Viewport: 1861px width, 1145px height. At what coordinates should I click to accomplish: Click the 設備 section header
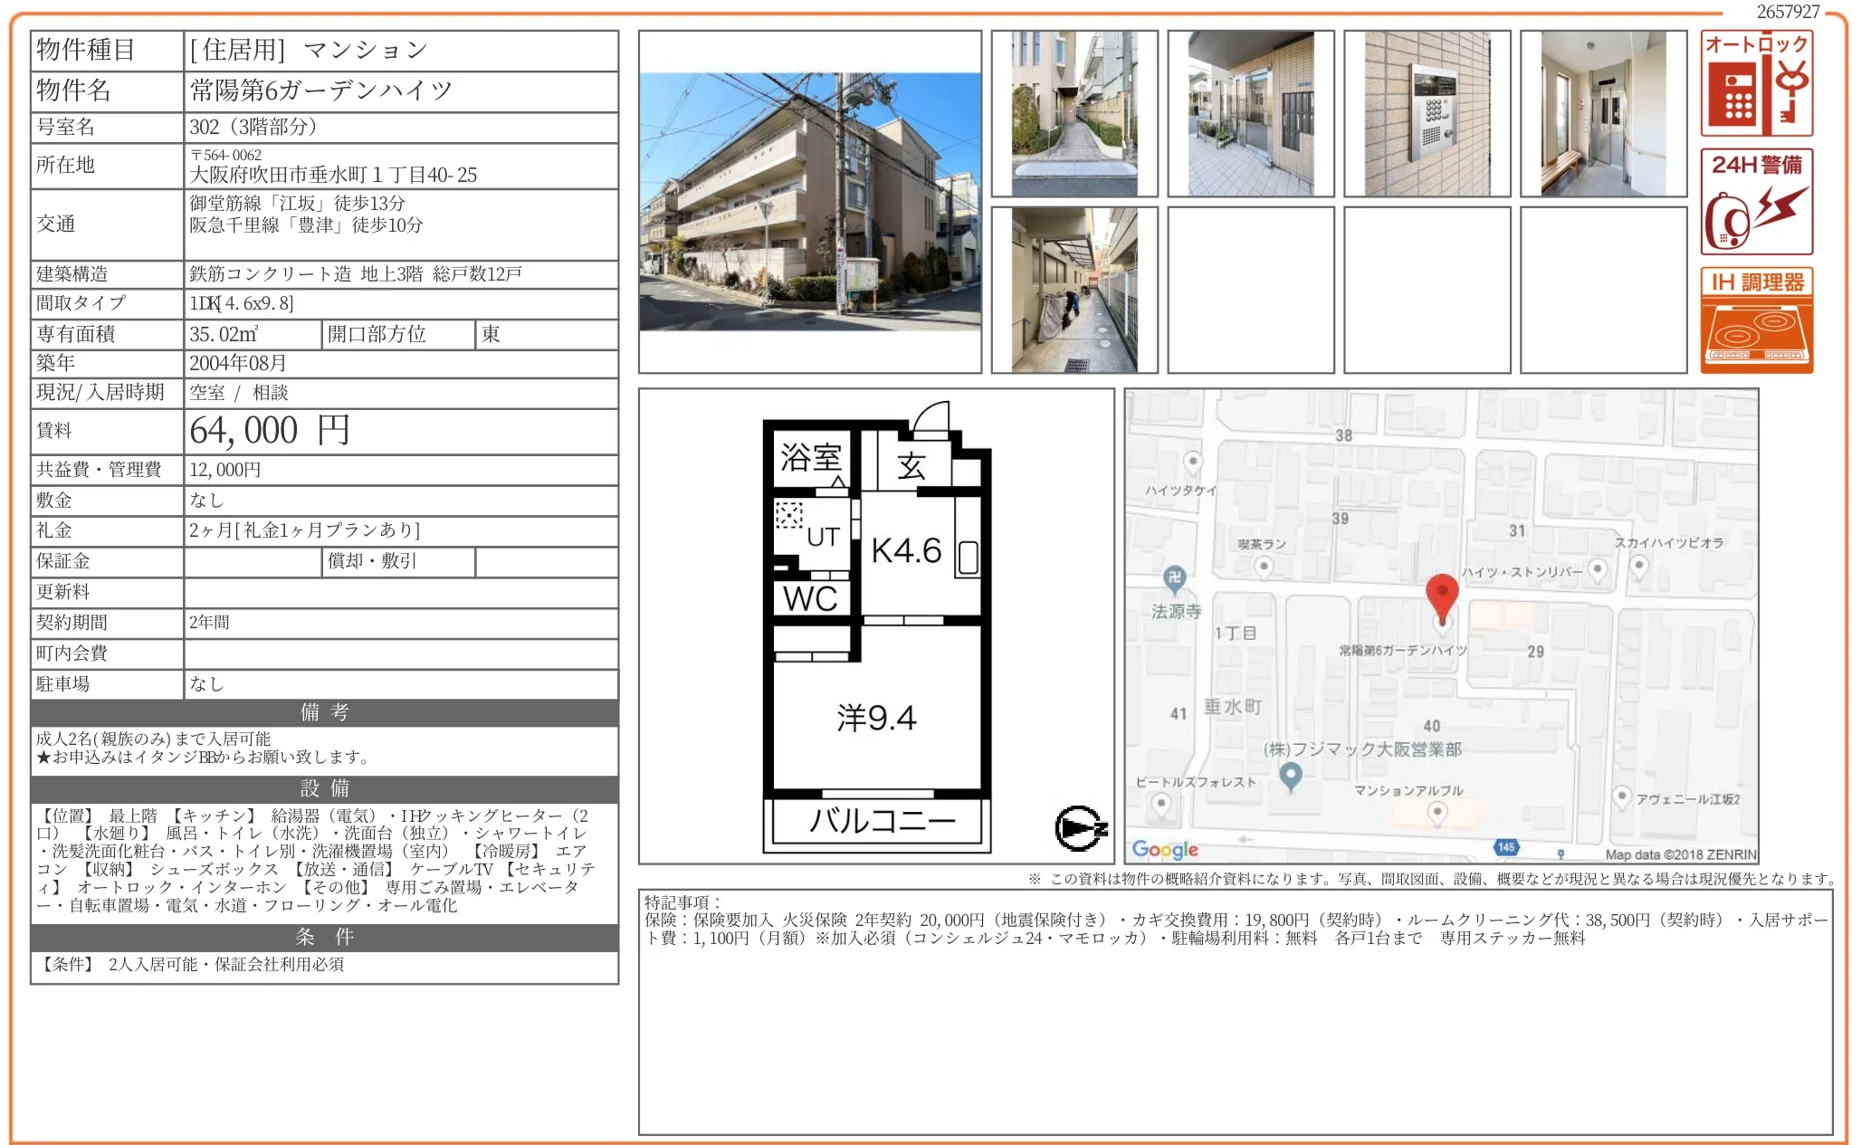coord(324,788)
